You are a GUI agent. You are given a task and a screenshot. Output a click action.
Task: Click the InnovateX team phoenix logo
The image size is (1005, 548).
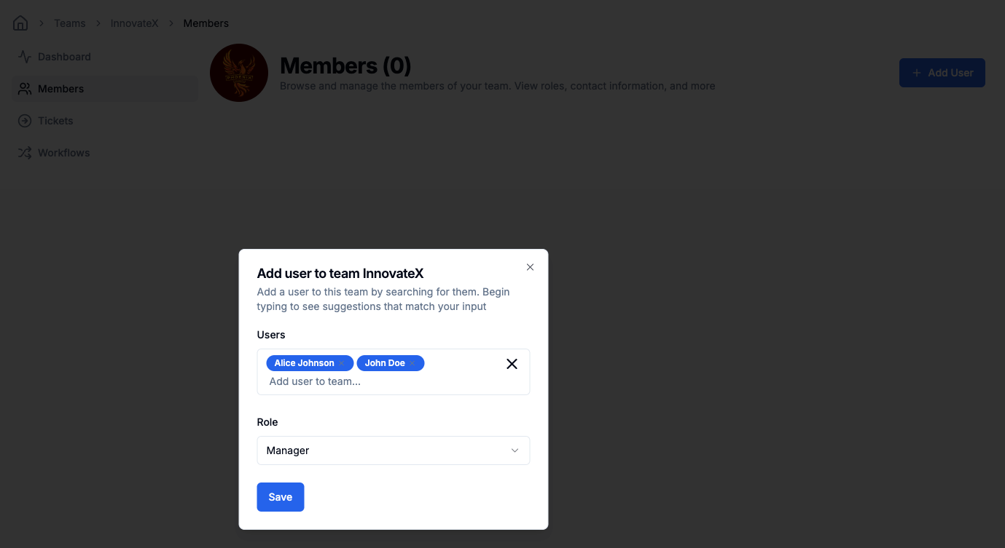pyautogui.click(x=238, y=72)
